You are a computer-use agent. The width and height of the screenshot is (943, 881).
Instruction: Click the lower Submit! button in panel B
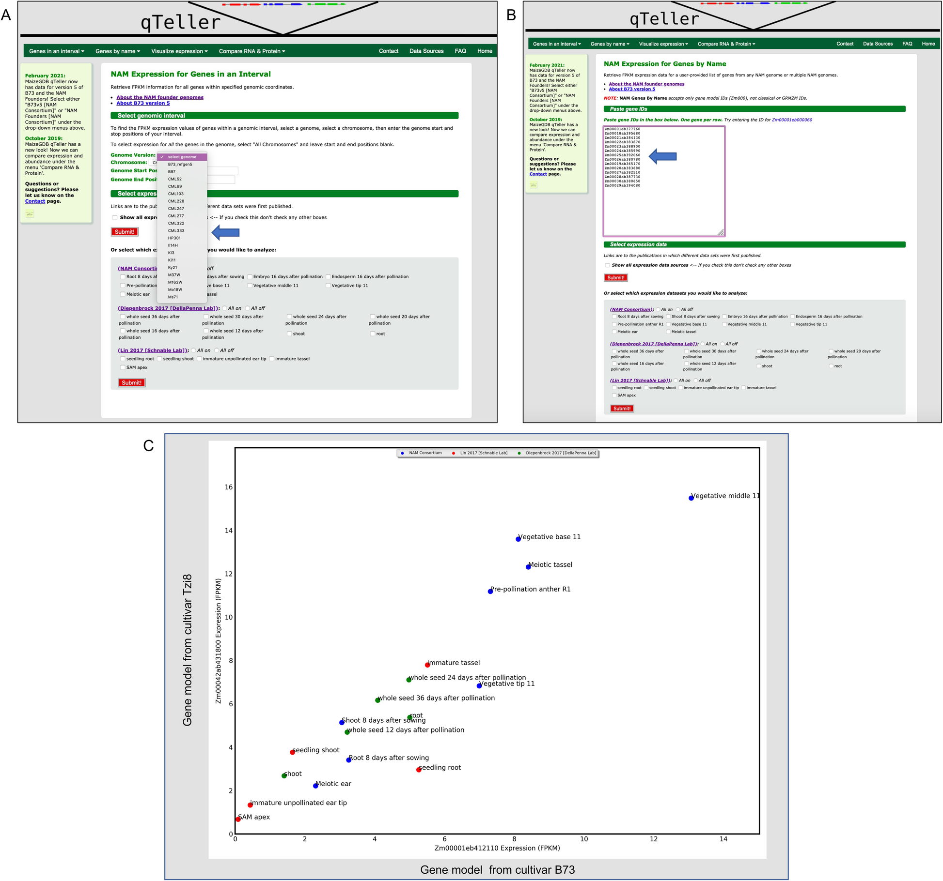[x=622, y=409]
